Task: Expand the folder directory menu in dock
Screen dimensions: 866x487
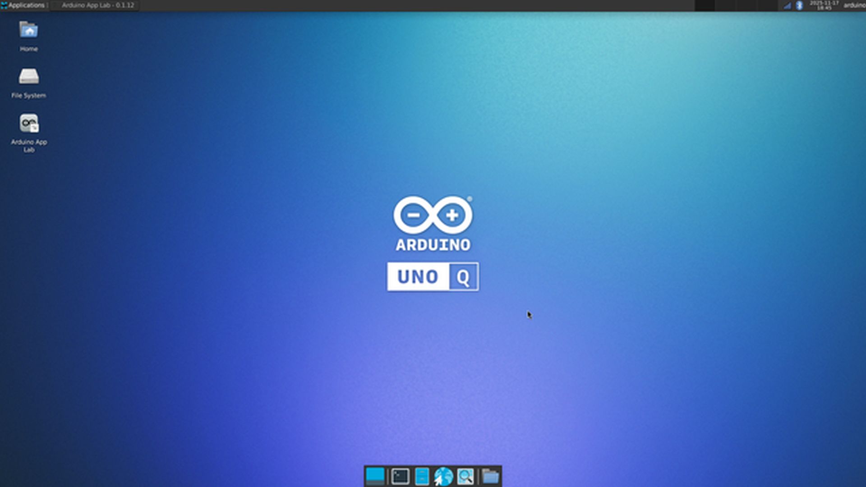Action: point(490,476)
